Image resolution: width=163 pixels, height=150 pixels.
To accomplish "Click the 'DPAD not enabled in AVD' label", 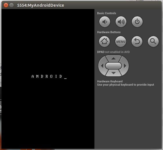I will coord(113,52).
